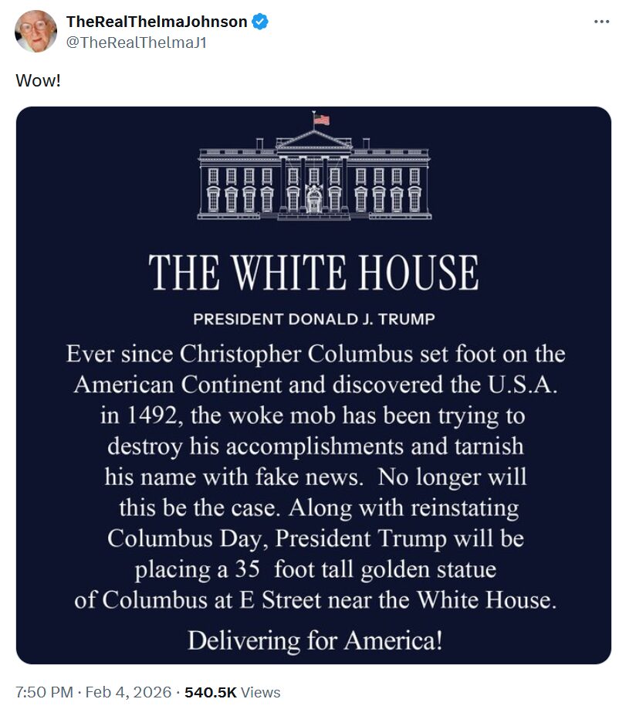Click the line mentioning "discovered the U.S.A."
This screenshot has width=619, height=716.
point(315,385)
